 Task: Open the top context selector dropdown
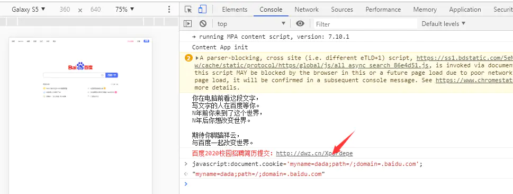point(251,24)
